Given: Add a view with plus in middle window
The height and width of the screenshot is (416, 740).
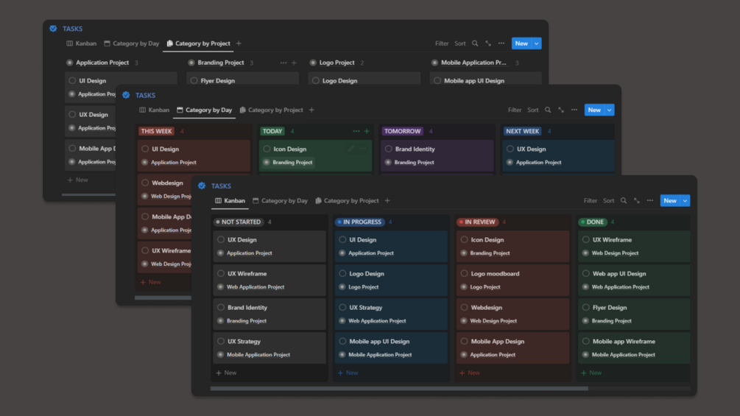Looking at the screenshot, I should point(311,110).
